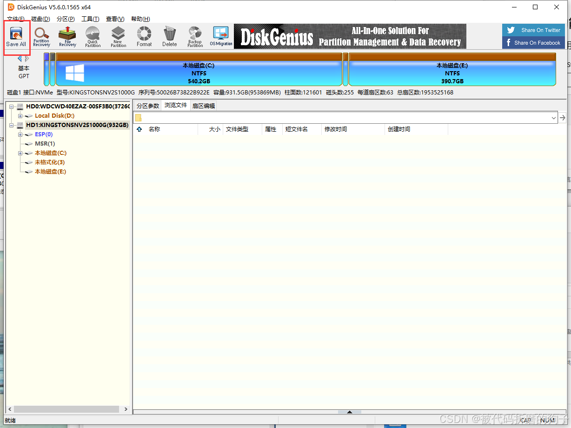The height and width of the screenshot is (428, 571).
Task: Switch to the 扇区编辑 tab
Action: [x=204, y=106]
